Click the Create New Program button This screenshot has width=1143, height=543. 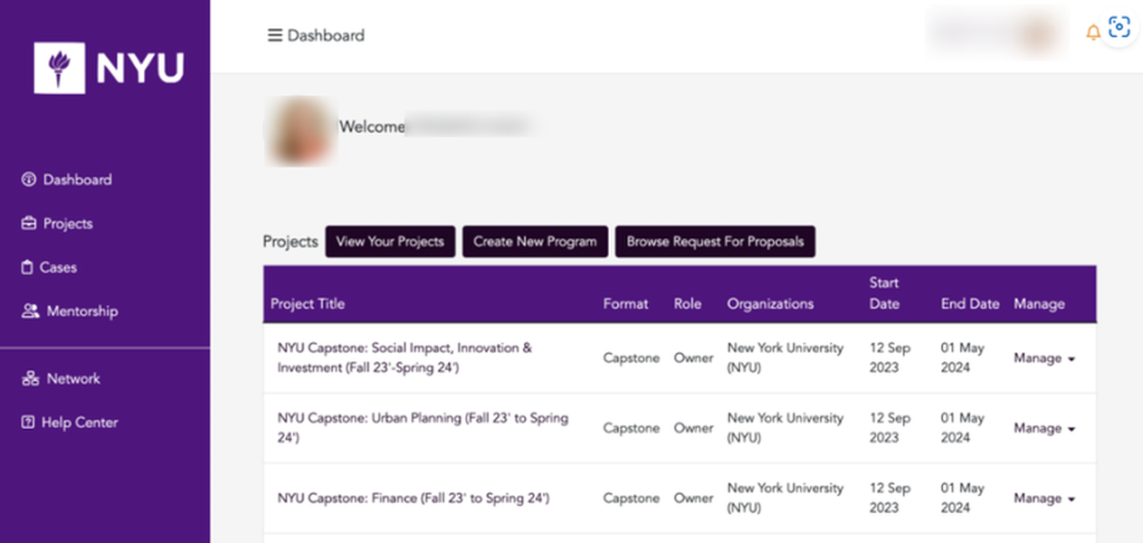[x=535, y=242]
